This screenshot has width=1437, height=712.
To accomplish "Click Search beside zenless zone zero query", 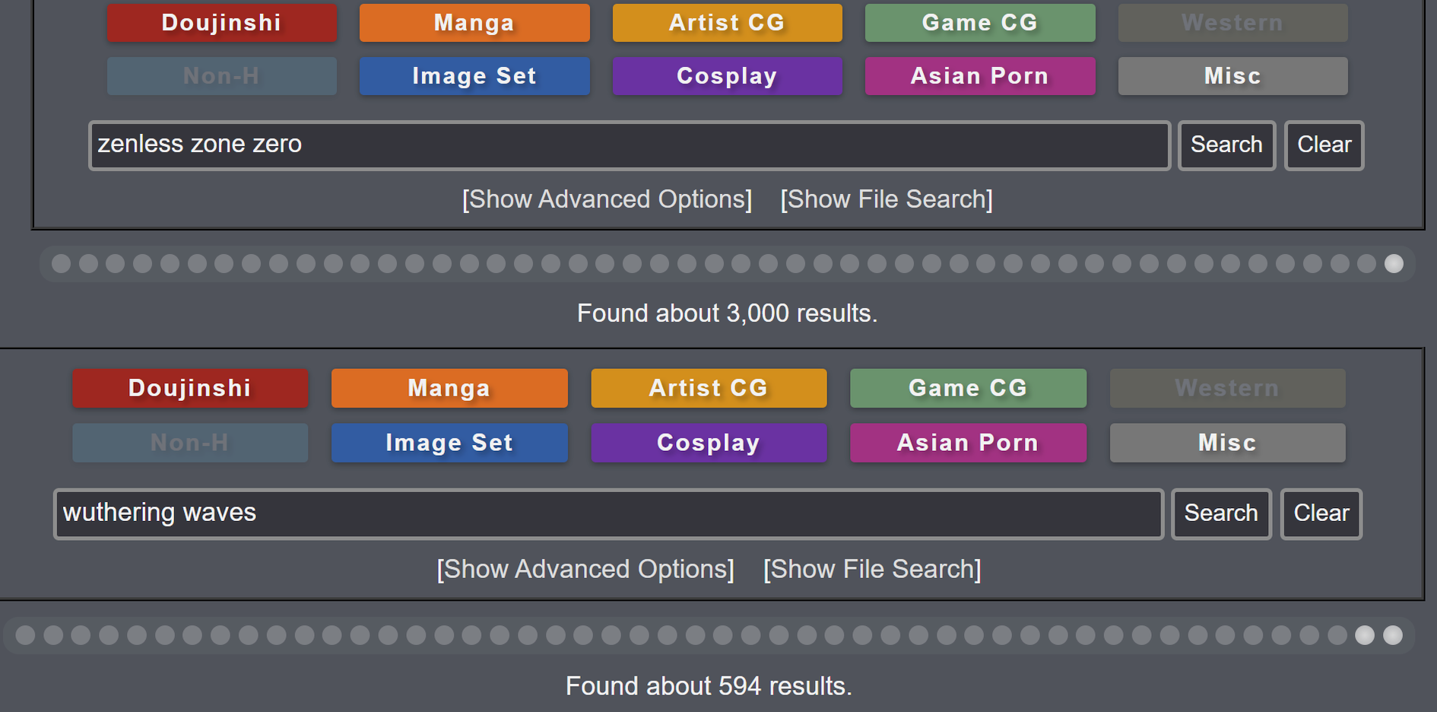I will [x=1226, y=145].
